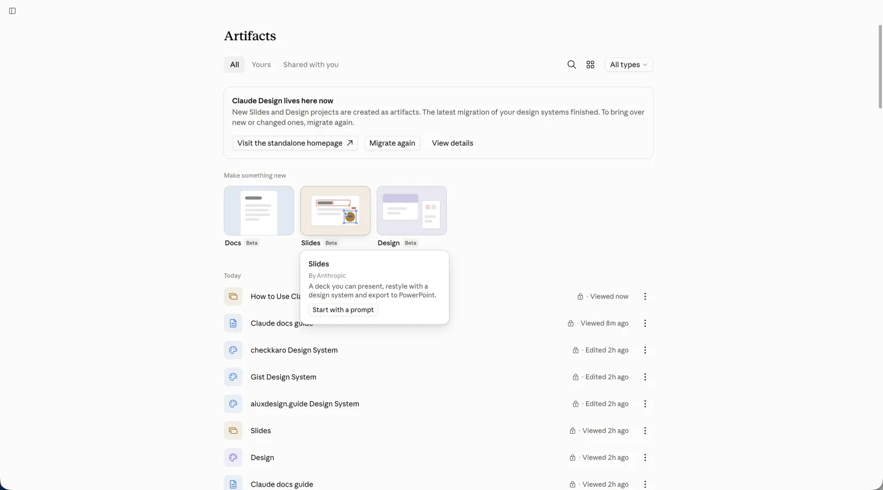Click the Migrate again button

click(x=392, y=143)
